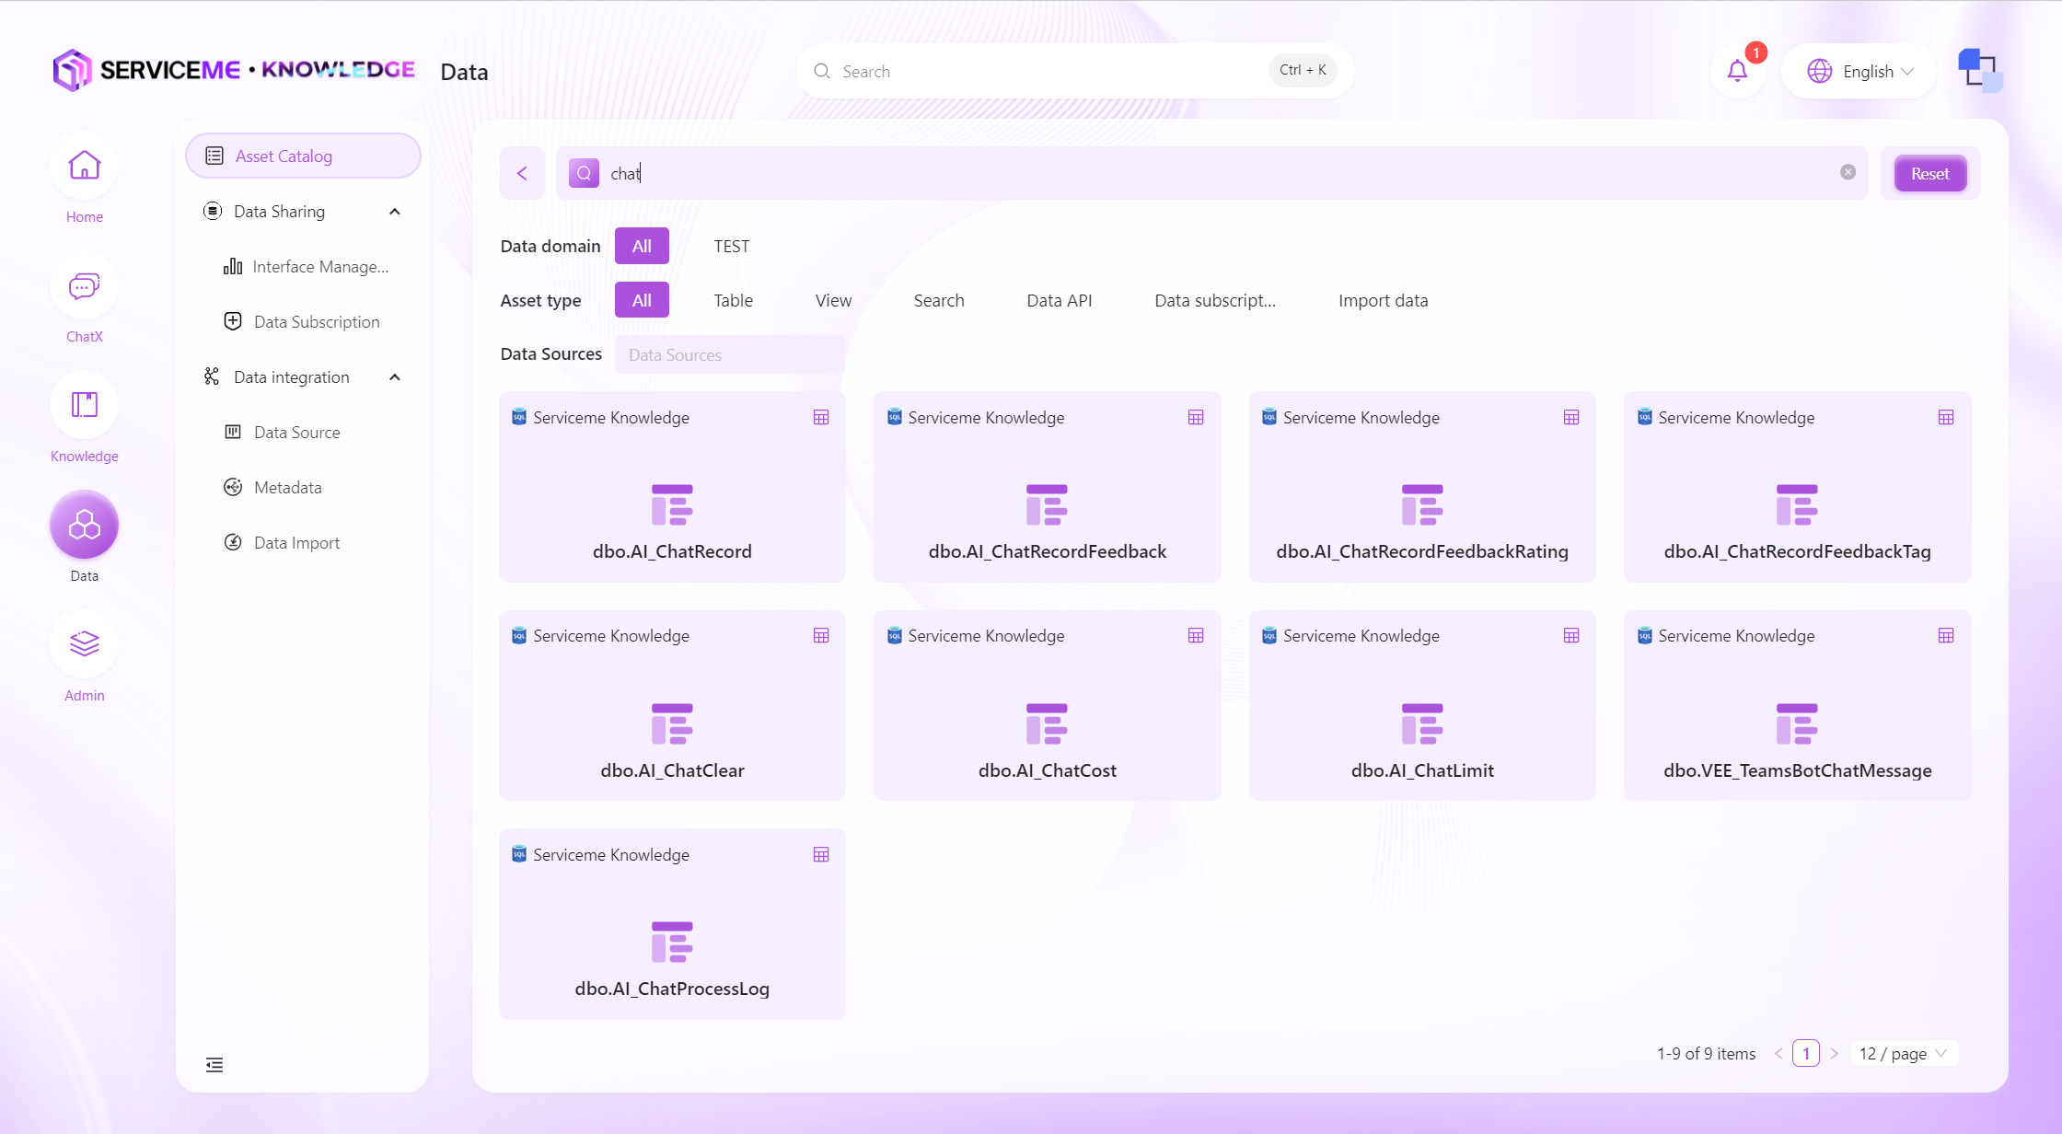Click table icon on dbo.VEE_TeamsBotChatMessage card
The image size is (2062, 1134).
pyautogui.click(x=1946, y=636)
